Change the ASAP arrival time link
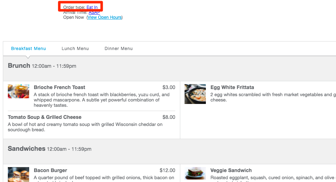Viewport: 336px width, 182px height. click(x=94, y=12)
